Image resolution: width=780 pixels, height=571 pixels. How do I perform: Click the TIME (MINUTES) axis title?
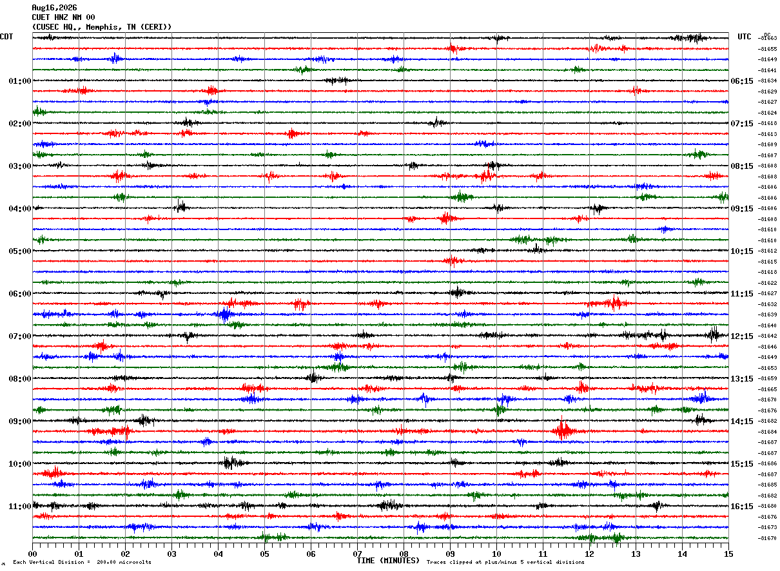coord(388,561)
